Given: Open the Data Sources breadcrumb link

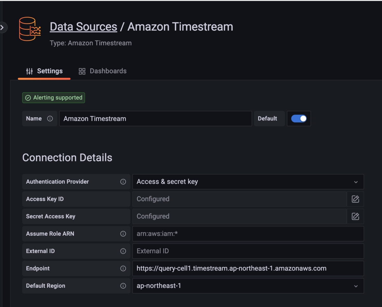Looking at the screenshot, I should 83,27.
